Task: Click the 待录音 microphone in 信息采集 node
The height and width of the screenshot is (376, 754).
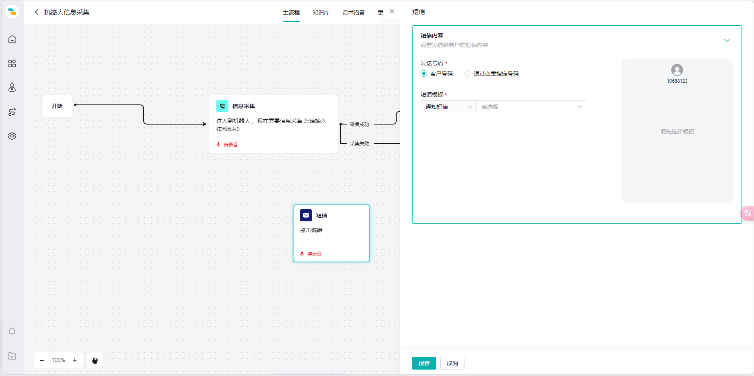Action: [x=218, y=145]
